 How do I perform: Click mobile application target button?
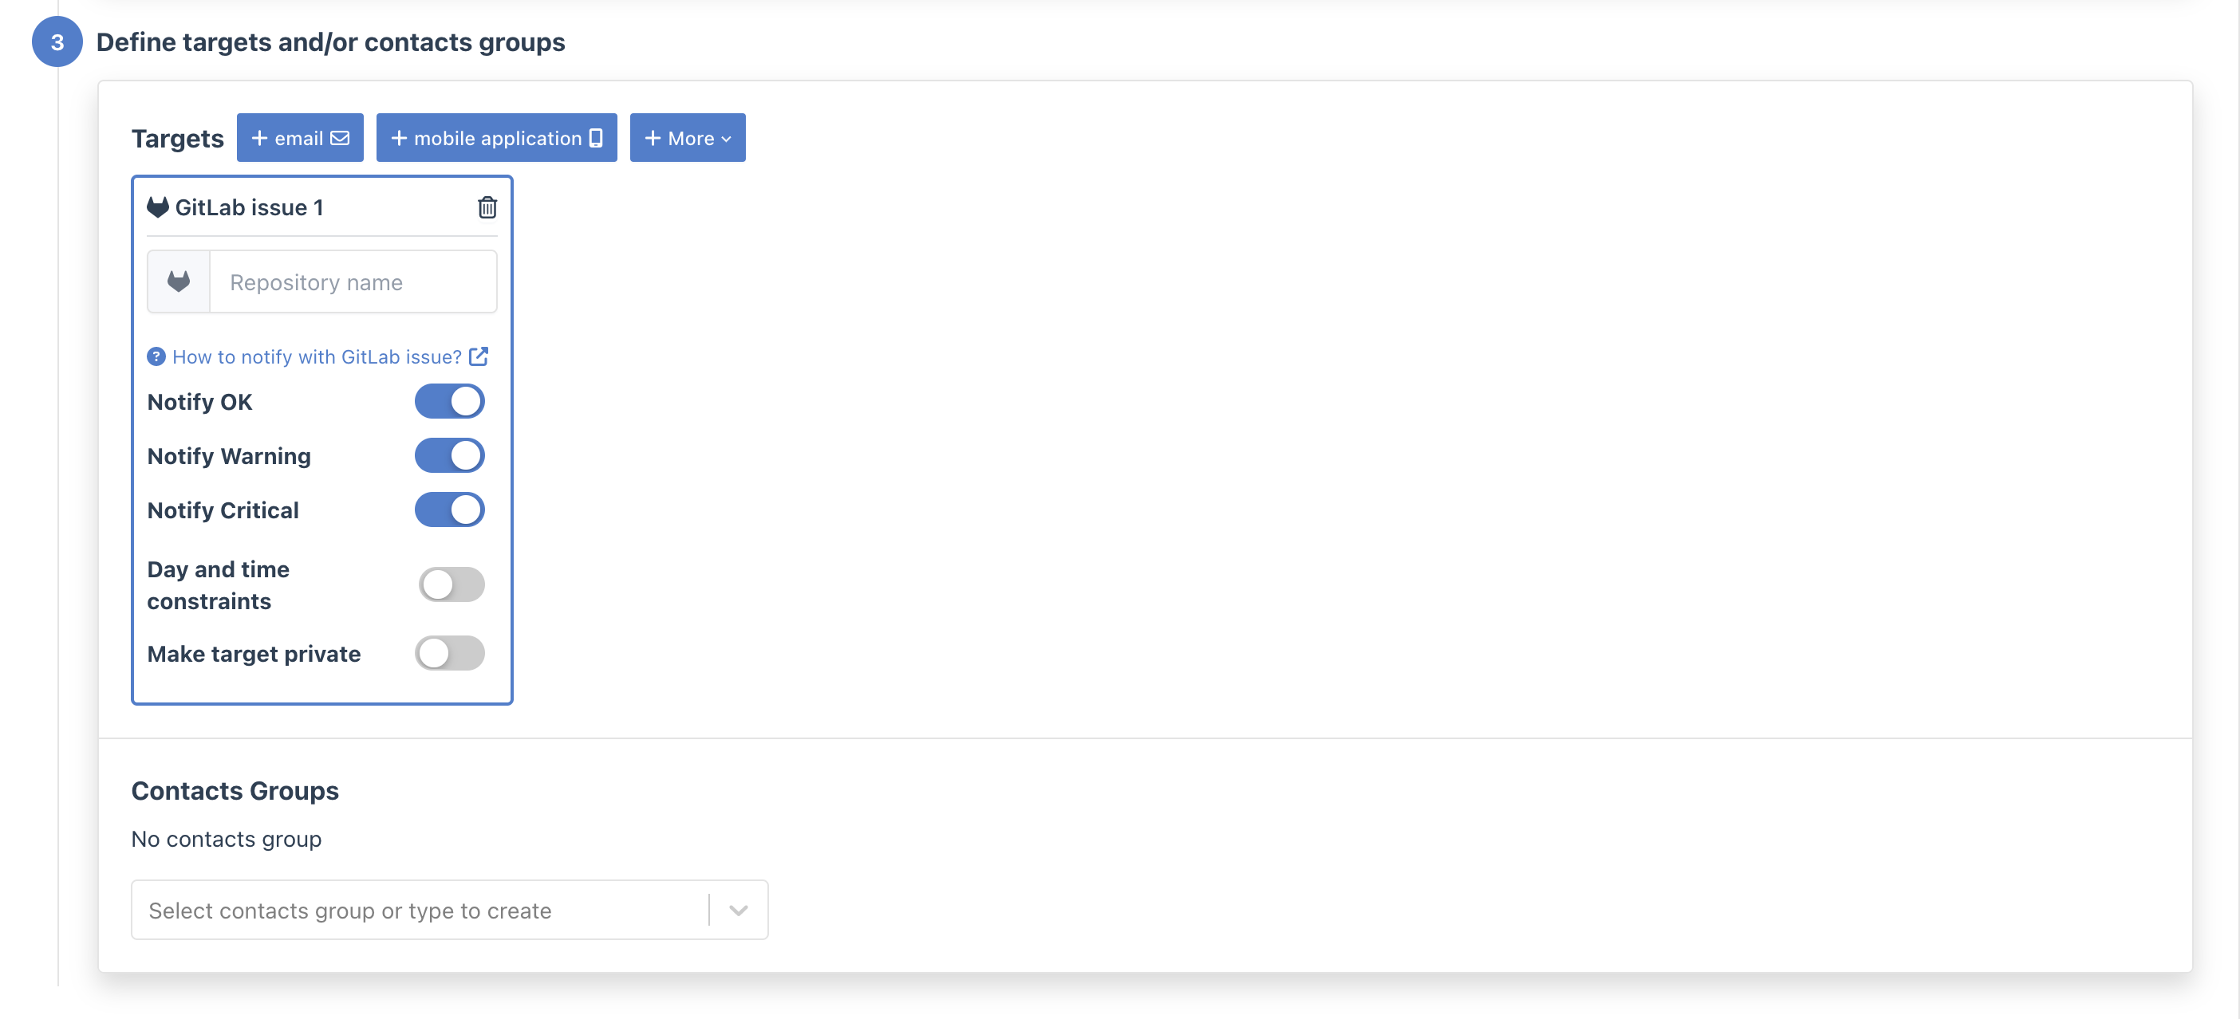click(x=497, y=137)
